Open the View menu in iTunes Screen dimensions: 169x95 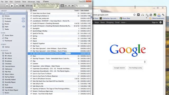(x=11, y=2)
